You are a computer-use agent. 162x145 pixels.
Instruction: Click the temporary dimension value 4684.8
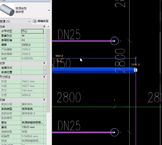click(x=59, y=56)
